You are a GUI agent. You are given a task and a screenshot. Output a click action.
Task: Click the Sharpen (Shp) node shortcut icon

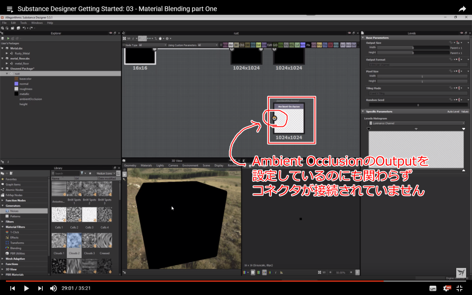click(320, 45)
